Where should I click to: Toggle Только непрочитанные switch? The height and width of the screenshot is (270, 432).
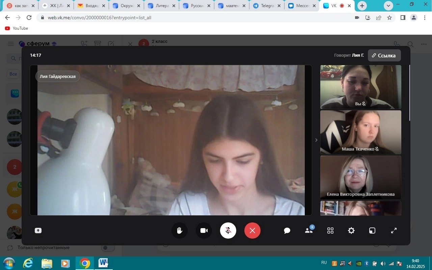click(x=108, y=248)
